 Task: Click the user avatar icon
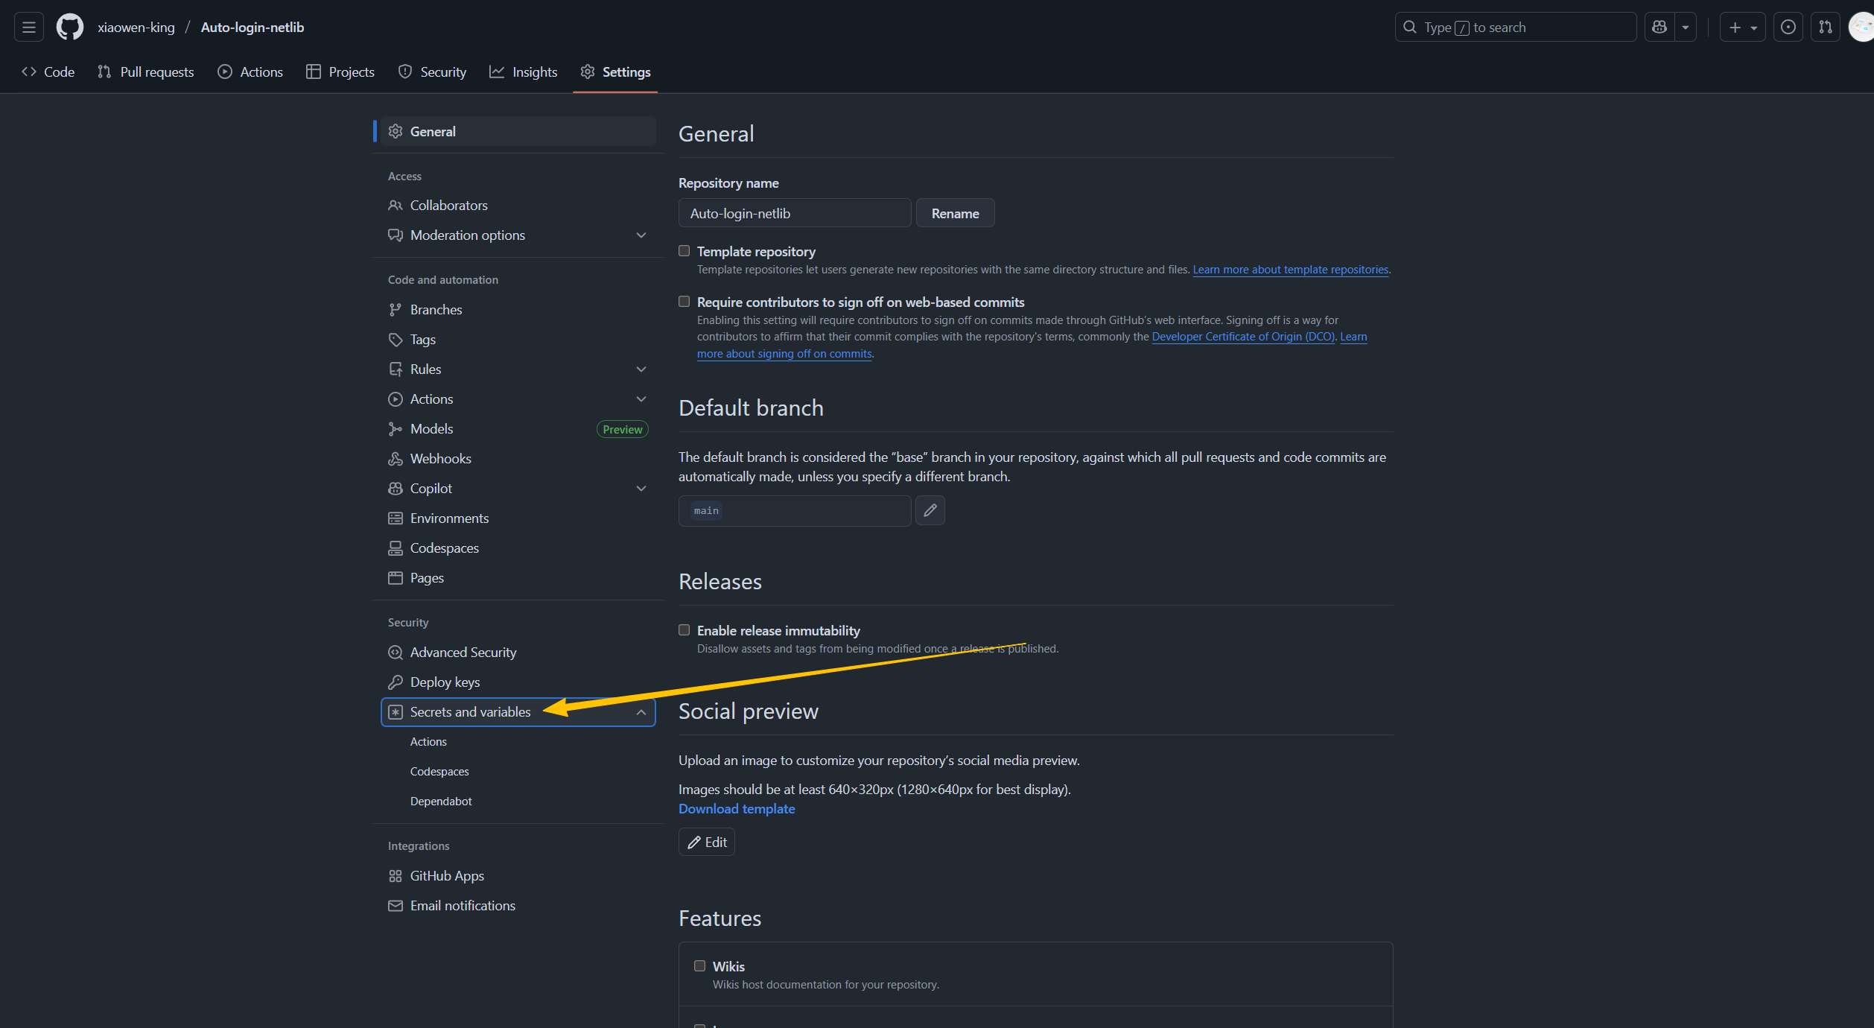tap(1862, 28)
